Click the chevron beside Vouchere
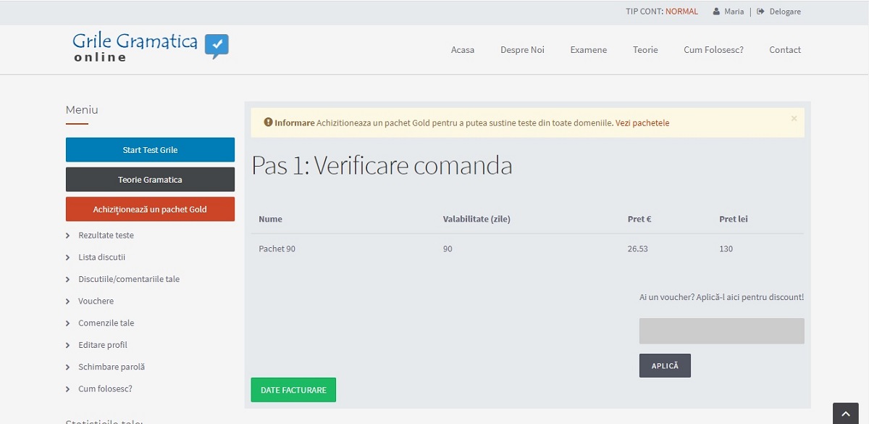 pyautogui.click(x=68, y=302)
